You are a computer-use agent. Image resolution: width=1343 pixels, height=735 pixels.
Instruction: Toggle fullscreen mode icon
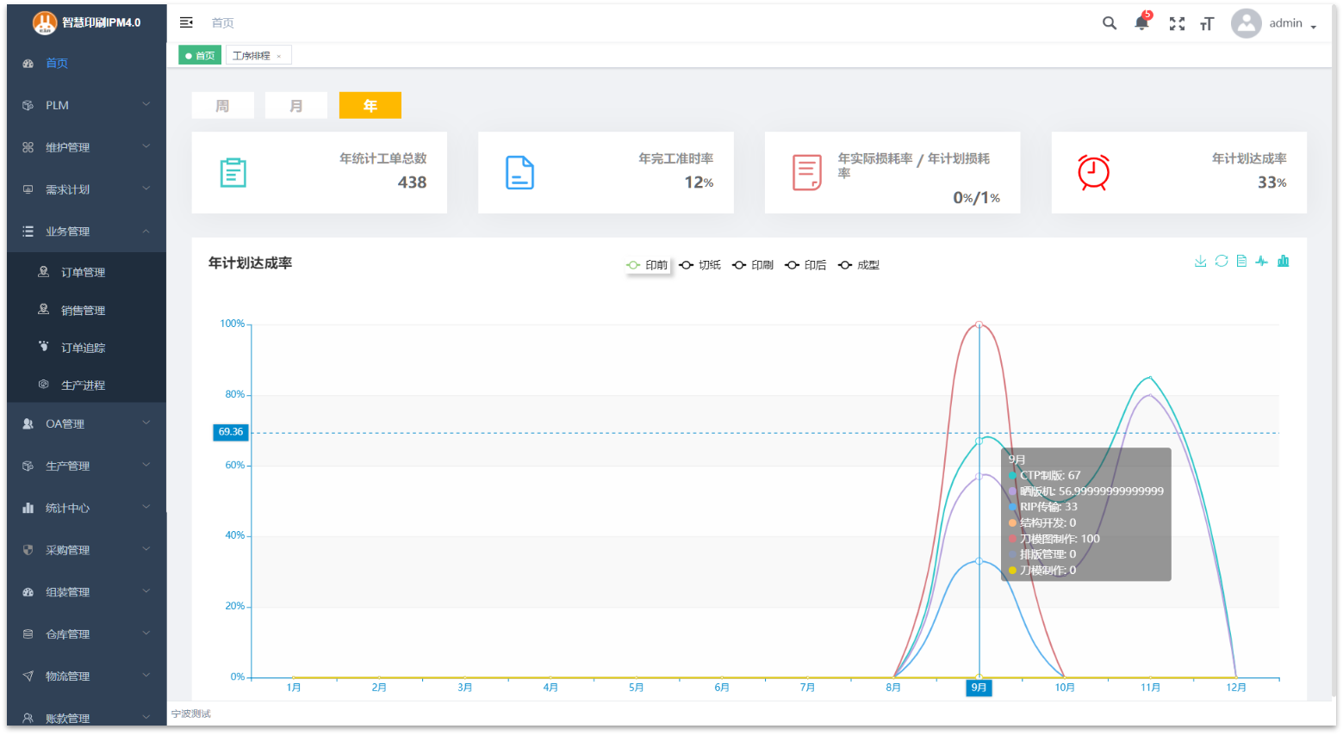click(1177, 24)
